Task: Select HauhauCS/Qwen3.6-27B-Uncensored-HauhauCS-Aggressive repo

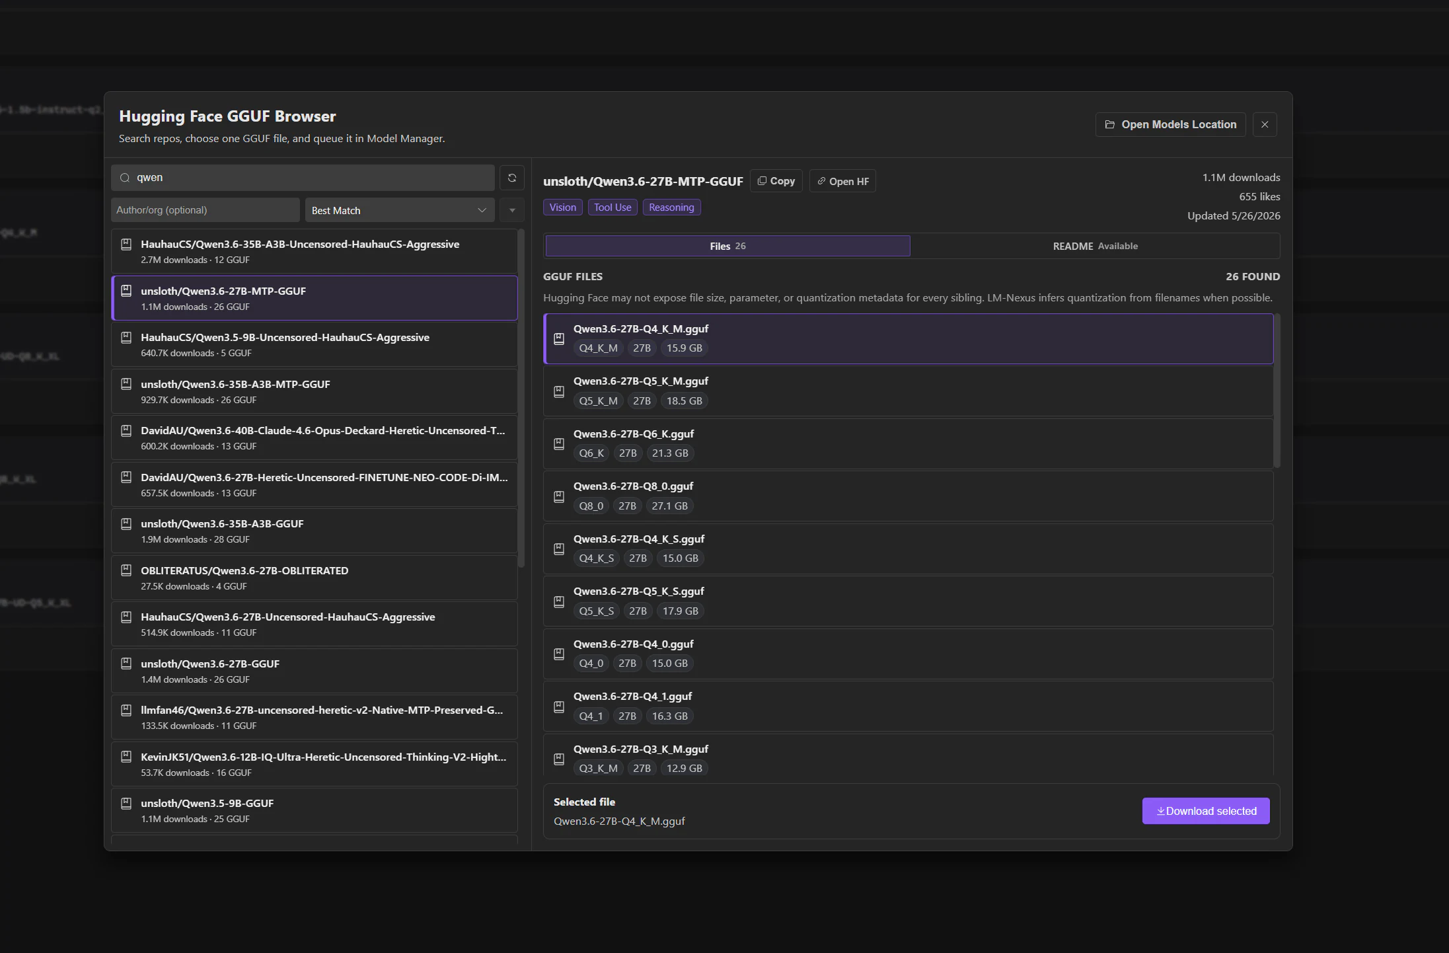Action: (315, 624)
